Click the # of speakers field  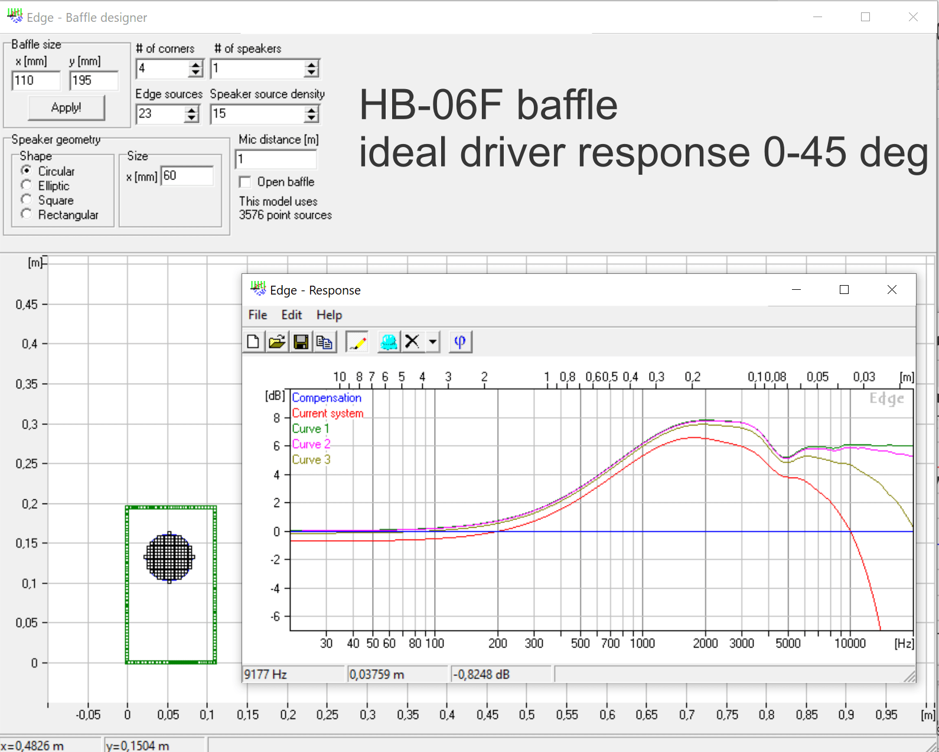257,68
